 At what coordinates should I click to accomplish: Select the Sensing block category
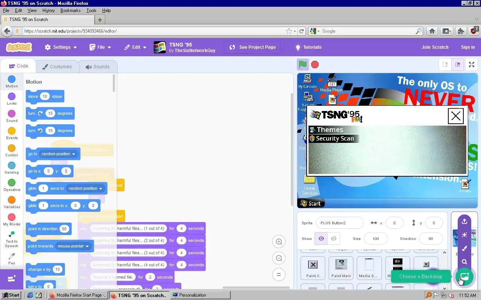click(x=12, y=168)
